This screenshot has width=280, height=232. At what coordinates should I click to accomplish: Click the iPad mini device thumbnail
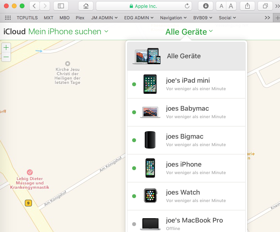[x=150, y=84]
